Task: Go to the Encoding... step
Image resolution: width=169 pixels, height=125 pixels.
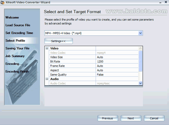Action: [14, 64]
